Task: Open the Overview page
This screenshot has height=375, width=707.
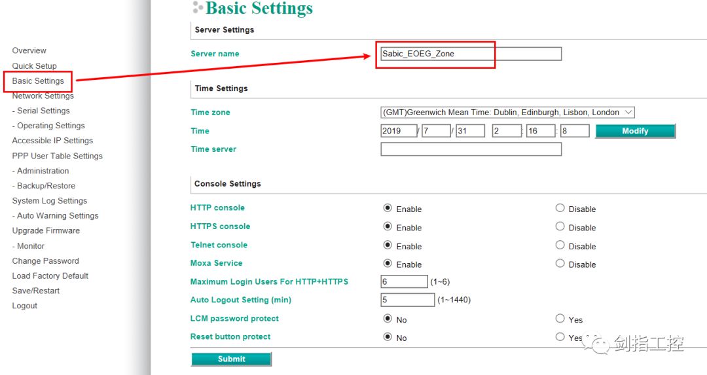Action: pos(29,50)
